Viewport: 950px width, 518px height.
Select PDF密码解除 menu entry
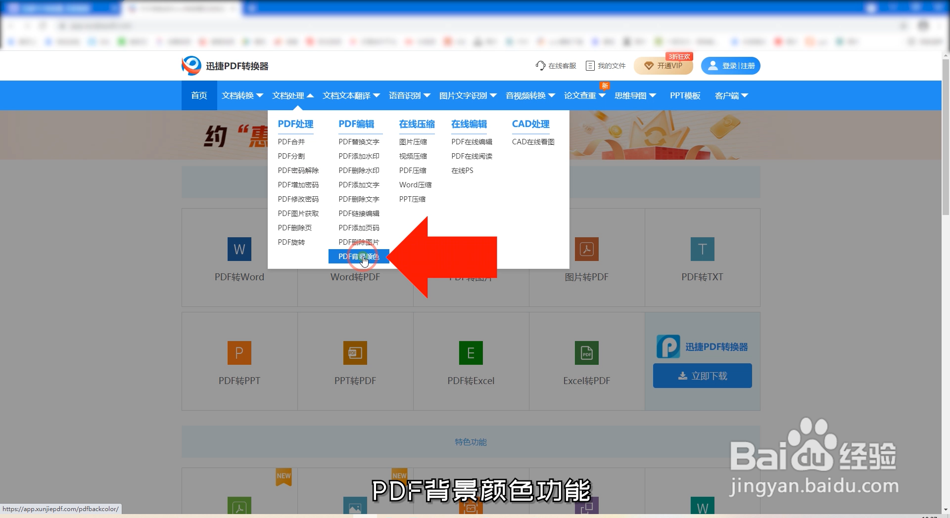[x=298, y=171]
